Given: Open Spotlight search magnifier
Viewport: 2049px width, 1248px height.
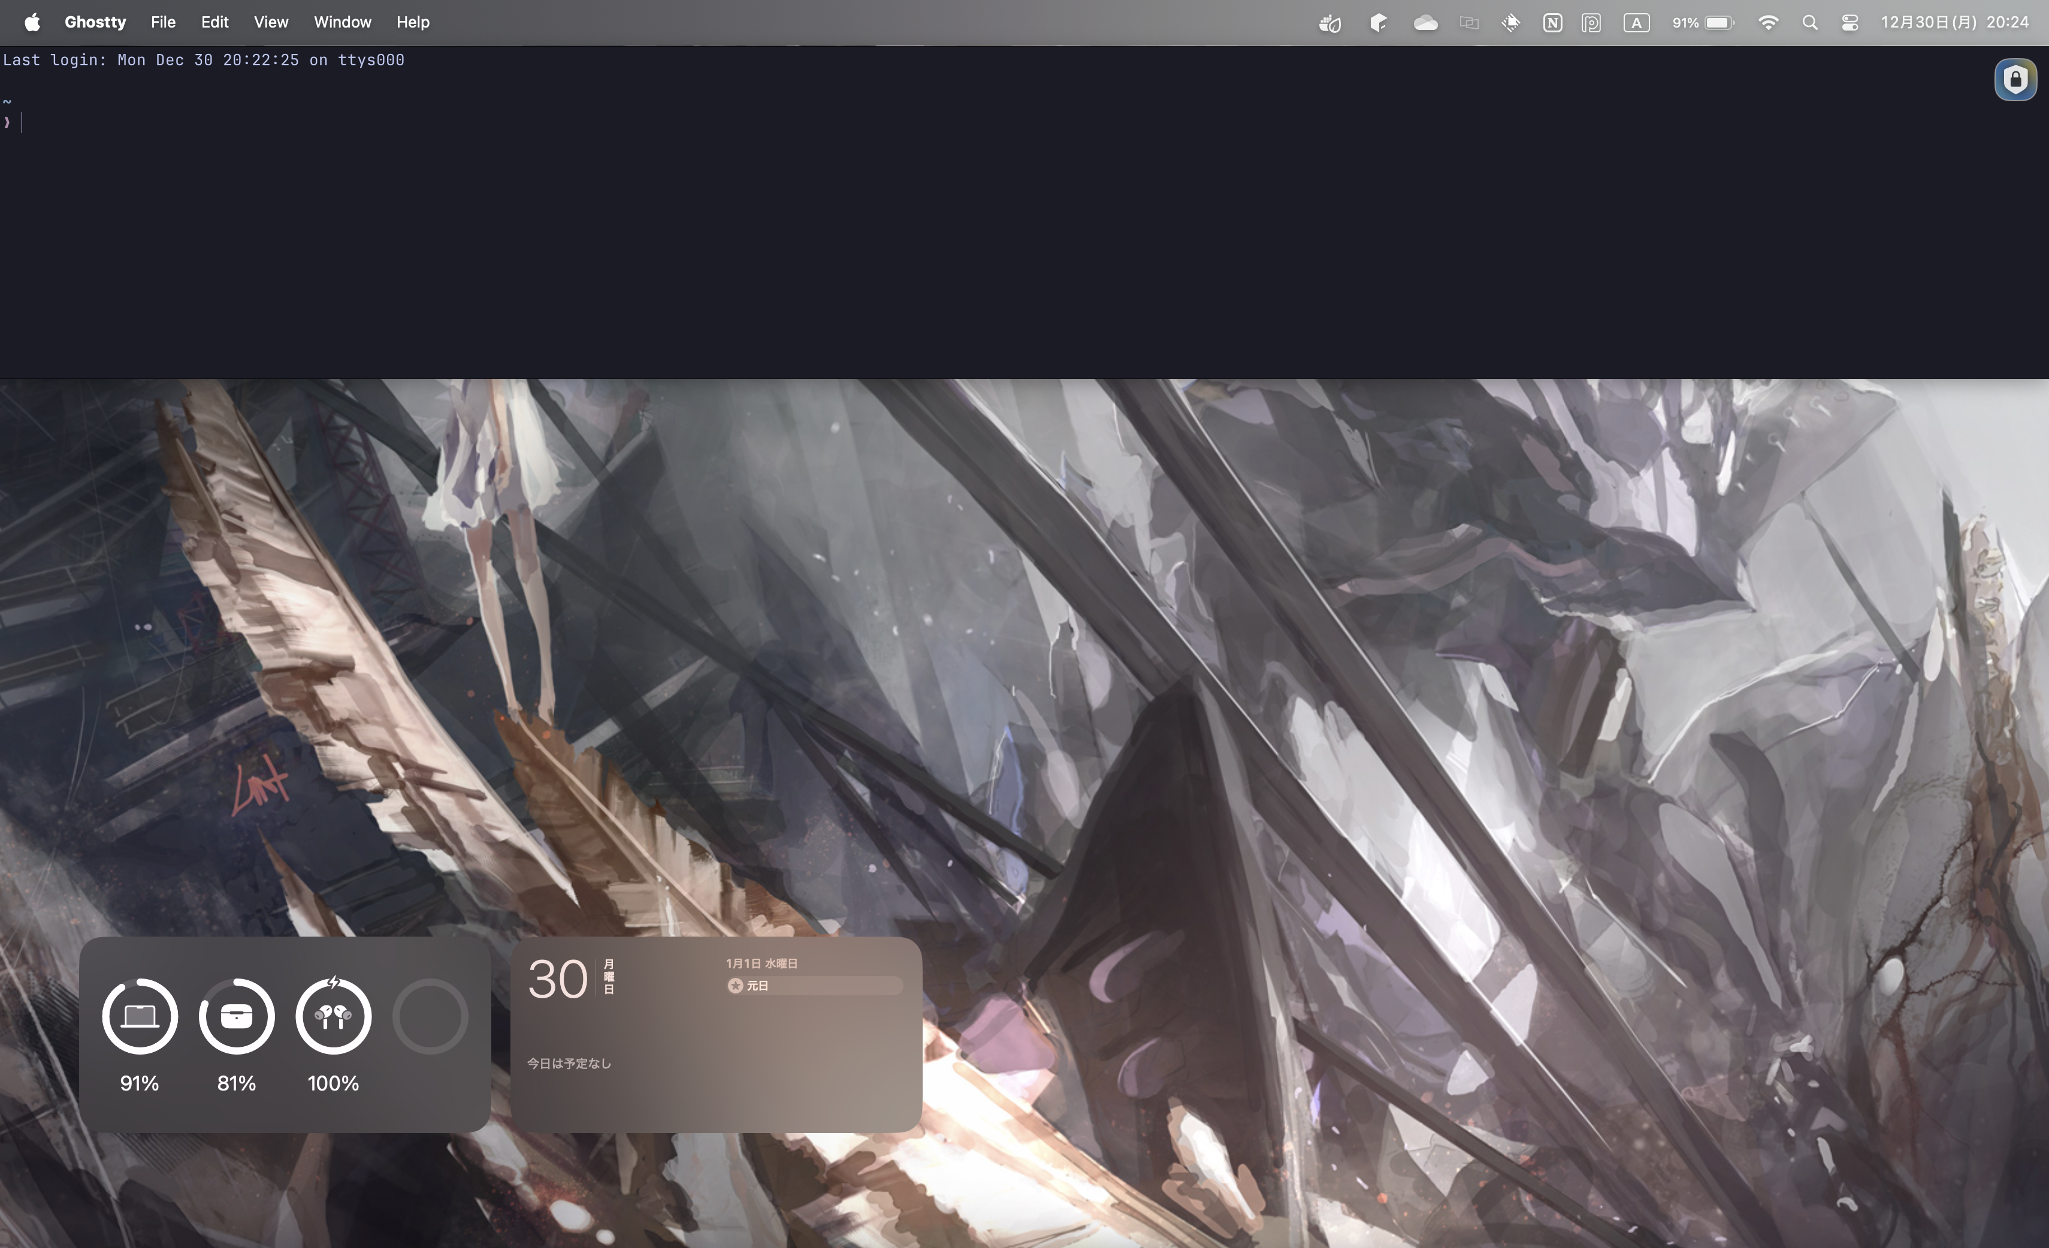Looking at the screenshot, I should tap(1809, 23).
